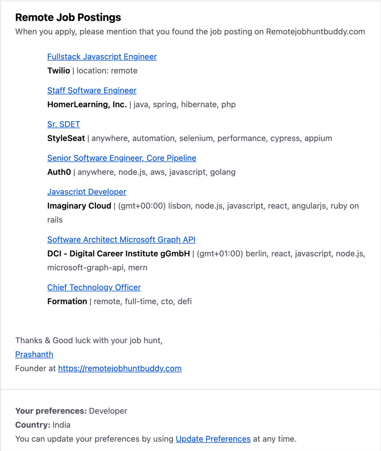The width and height of the screenshot is (381, 451).
Task: Open the Fullstack Javascript Engineer job link
Action: click(x=102, y=57)
